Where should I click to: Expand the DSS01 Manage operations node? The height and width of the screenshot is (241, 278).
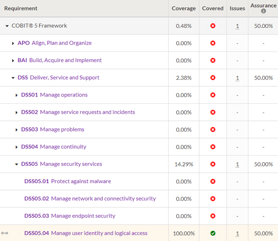pyautogui.click(x=16, y=95)
